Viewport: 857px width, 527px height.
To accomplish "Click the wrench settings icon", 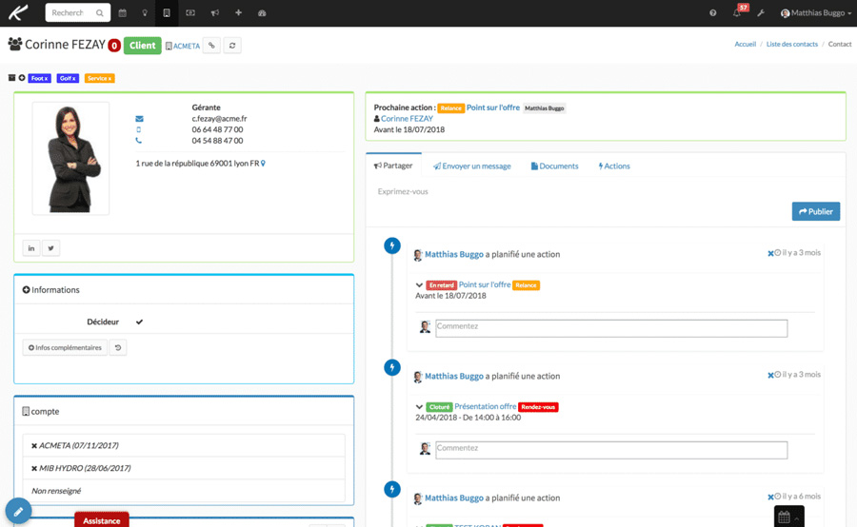I will point(761,13).
